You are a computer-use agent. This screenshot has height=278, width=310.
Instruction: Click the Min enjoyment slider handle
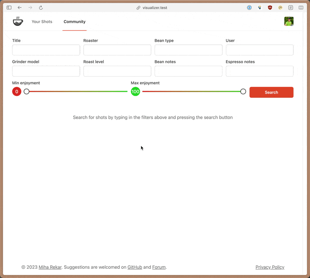[x=27, y=92]
